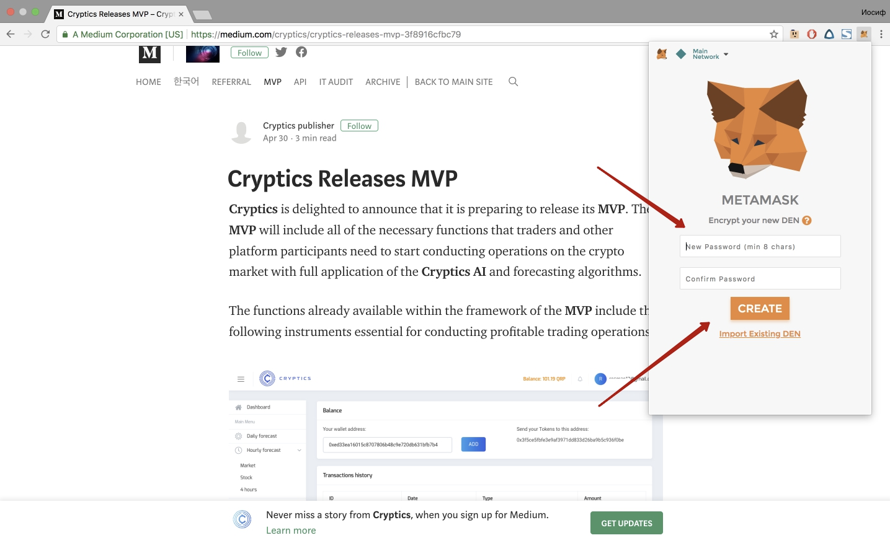Click the CREATE button in MetaMask
Image resolution: width=890 pixels, height=543 pixels.
[x=760, y=309]
